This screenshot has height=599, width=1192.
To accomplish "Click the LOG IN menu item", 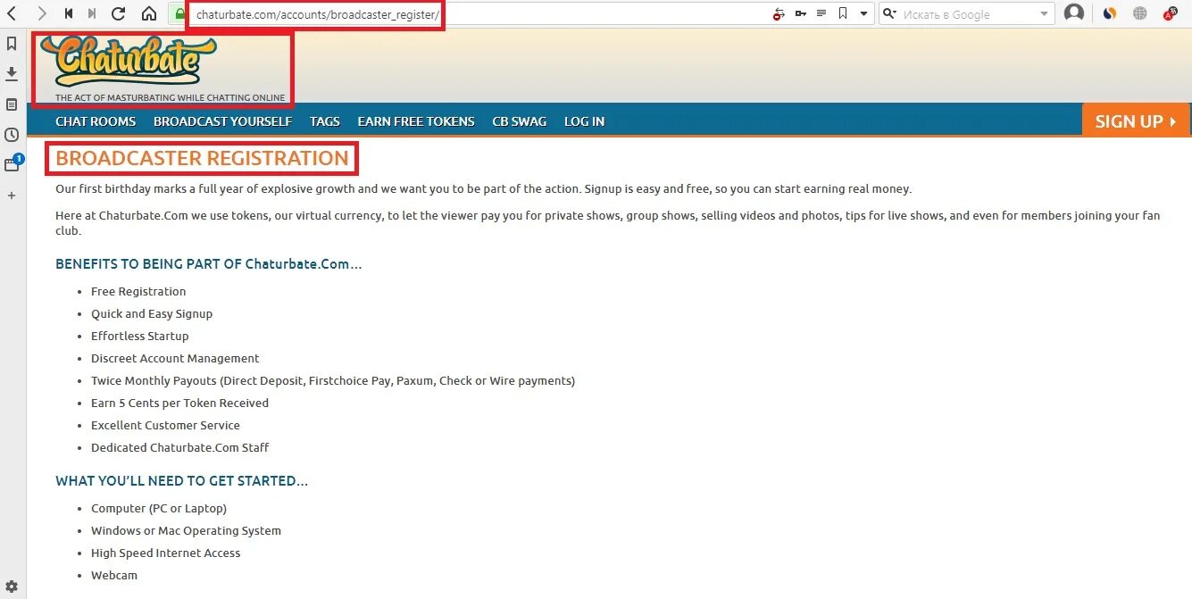I will (584, 121).
